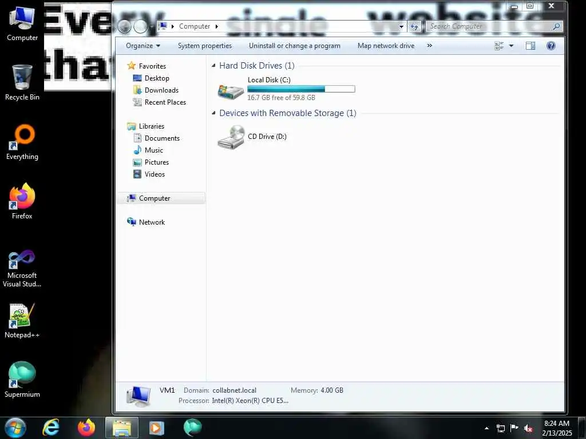This screenshot has height=439, width=586.
Task: Collapse the Hard Disk Drives group
Action: click(214, 66)
